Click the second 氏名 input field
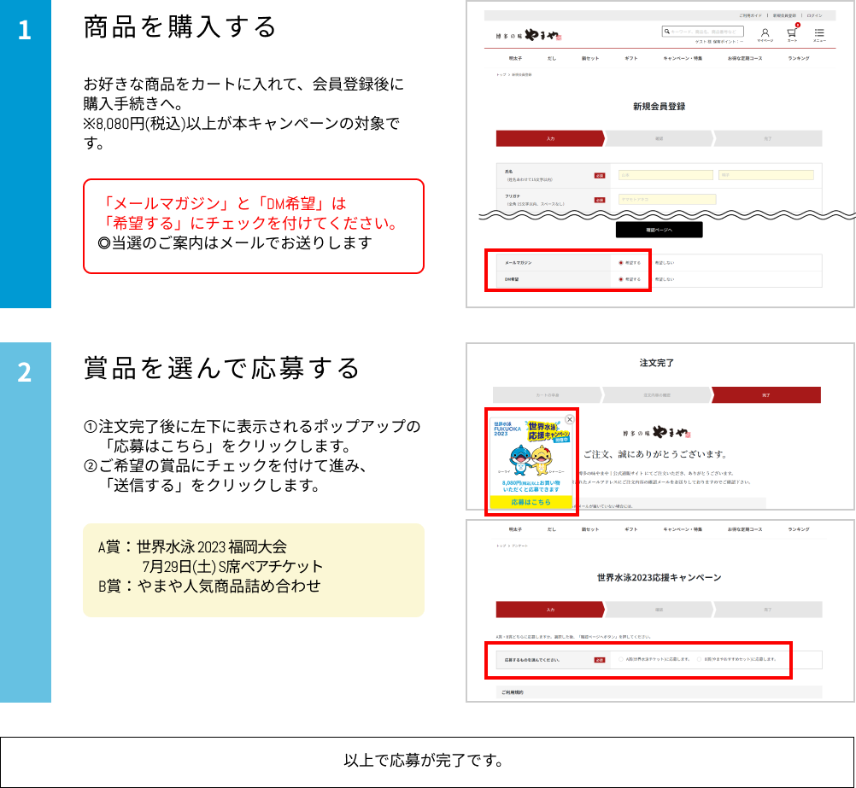The image size is (856, 788). (x=766, y=175)
